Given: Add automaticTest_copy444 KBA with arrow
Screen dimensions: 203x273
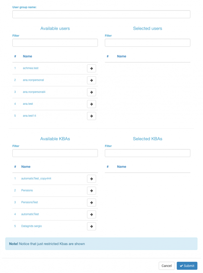Looking at the screenshot, I should point(91,179).
